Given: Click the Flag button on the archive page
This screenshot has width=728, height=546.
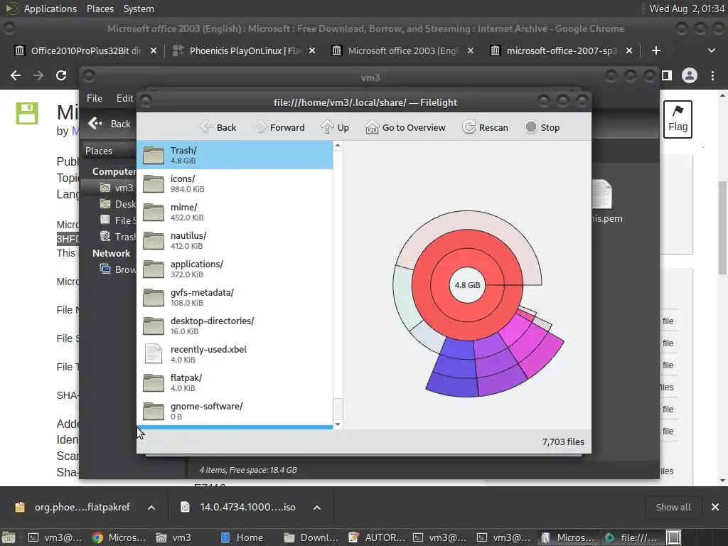Looking at the screenshot, I should point(678,119).
